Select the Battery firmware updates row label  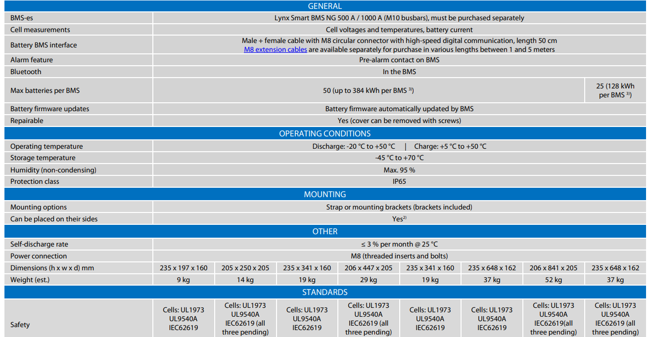click(49, 109)
